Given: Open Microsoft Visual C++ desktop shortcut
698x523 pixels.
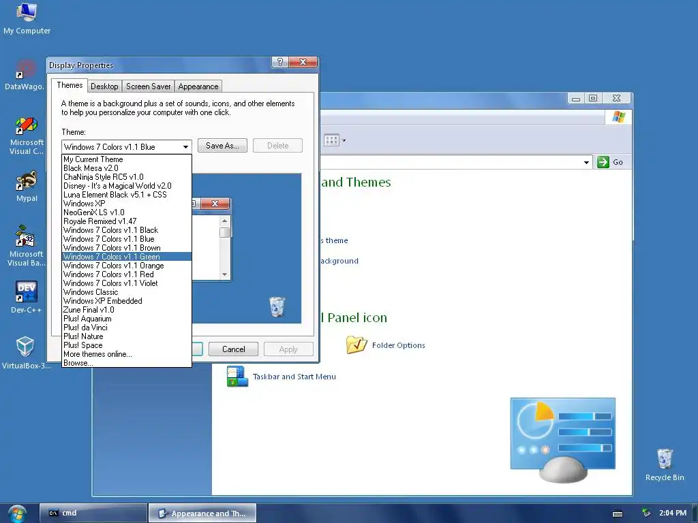Looking at the screenshot, I should [27, 136].
